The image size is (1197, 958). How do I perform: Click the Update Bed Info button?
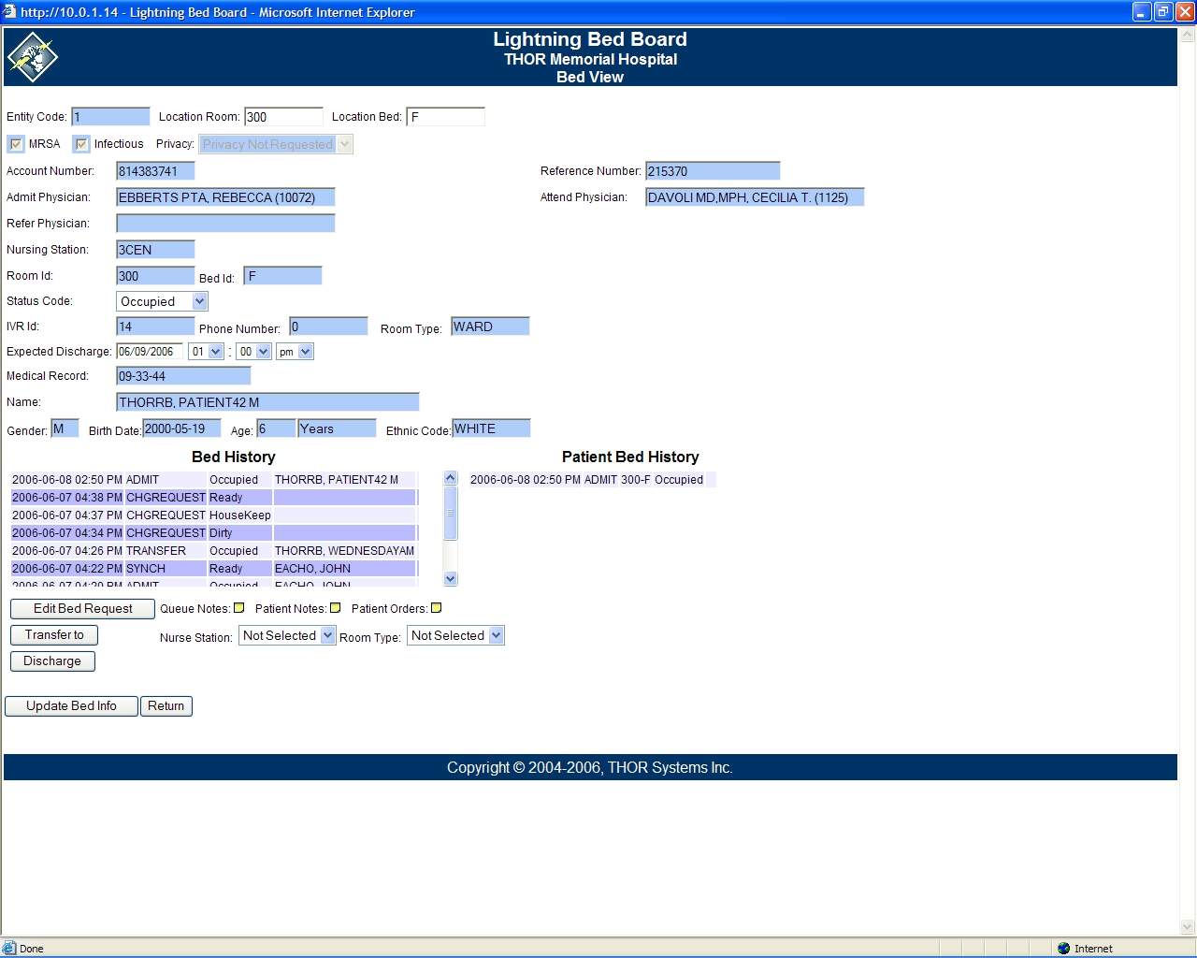point(71,705)
